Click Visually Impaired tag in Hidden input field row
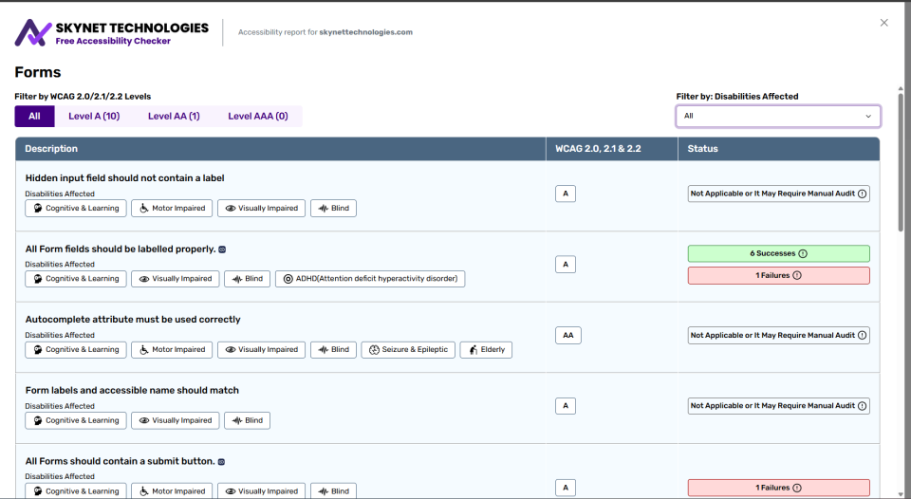This screenshot has height=499, width=911. pos(262,209)
